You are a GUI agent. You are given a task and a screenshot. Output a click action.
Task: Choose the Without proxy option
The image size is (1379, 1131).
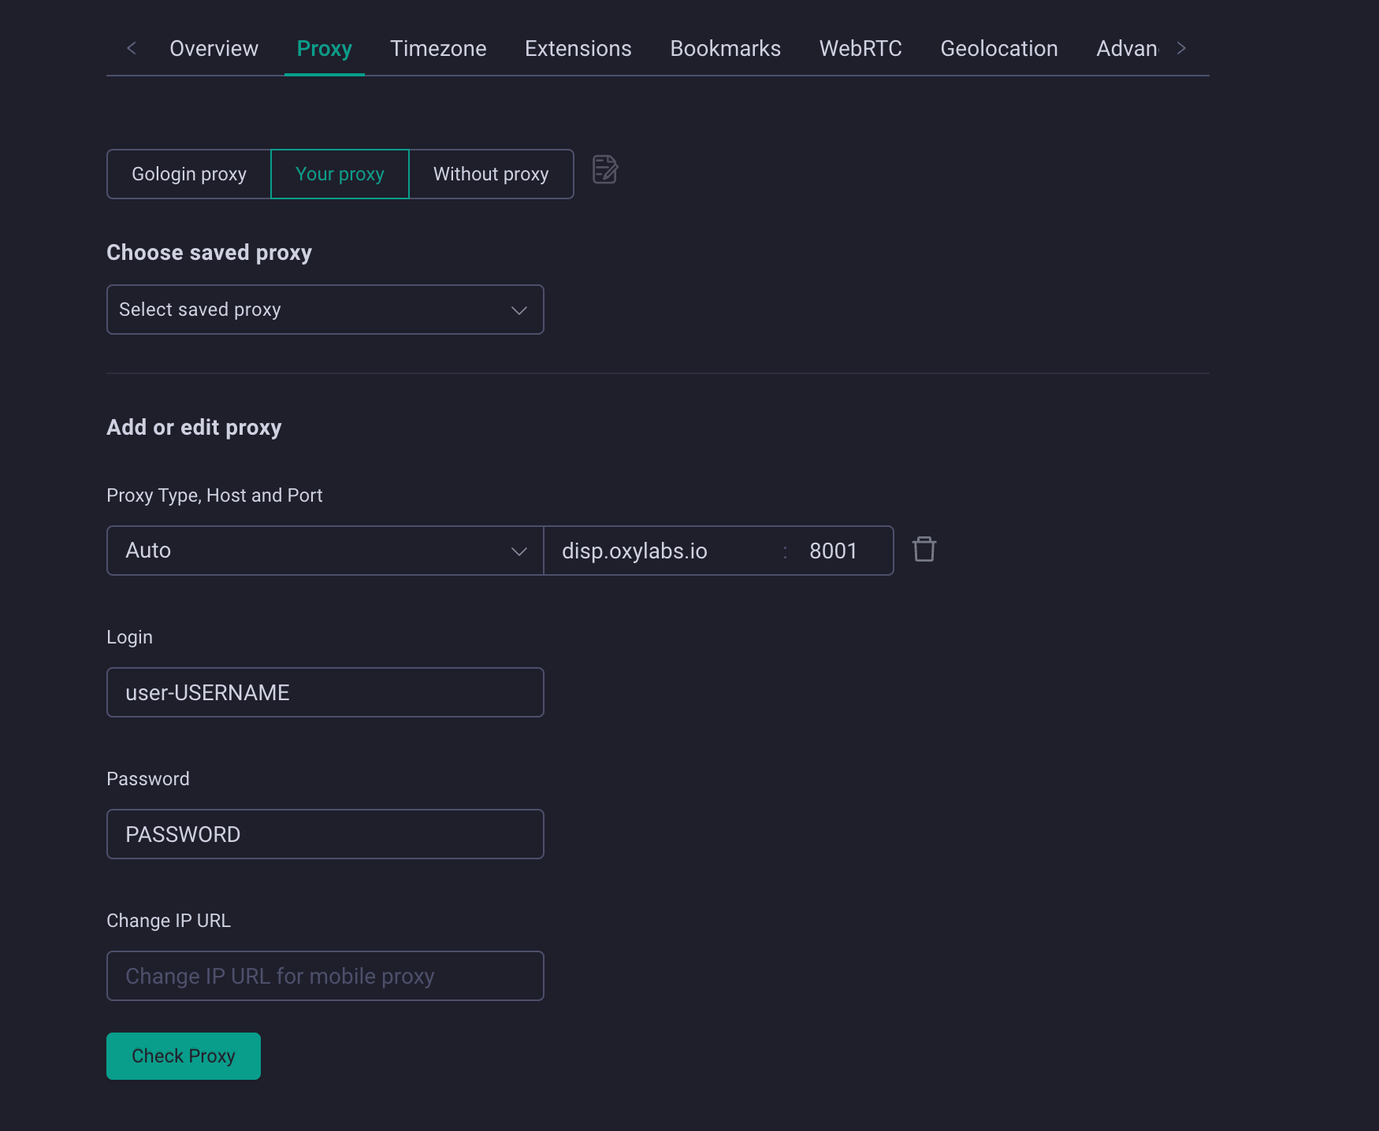coord(491,174)
